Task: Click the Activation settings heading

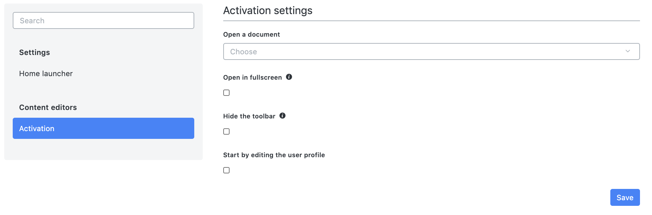Action: 267,10
